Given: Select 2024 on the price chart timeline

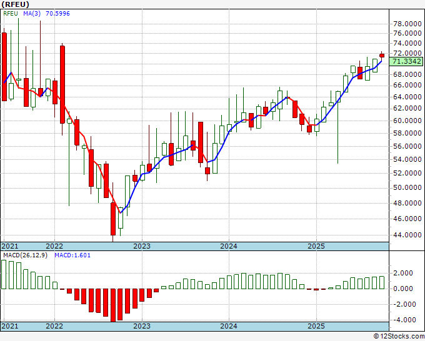Looking at the screenshot, I should (229, 246).
